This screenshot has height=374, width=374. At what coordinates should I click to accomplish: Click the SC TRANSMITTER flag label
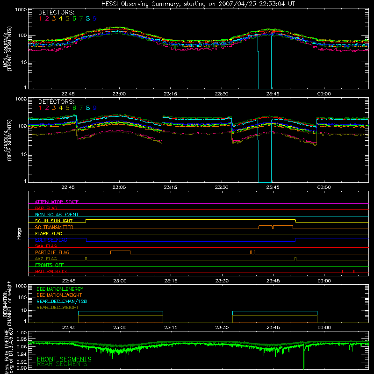pyautogui.click(x=54, y=227)
